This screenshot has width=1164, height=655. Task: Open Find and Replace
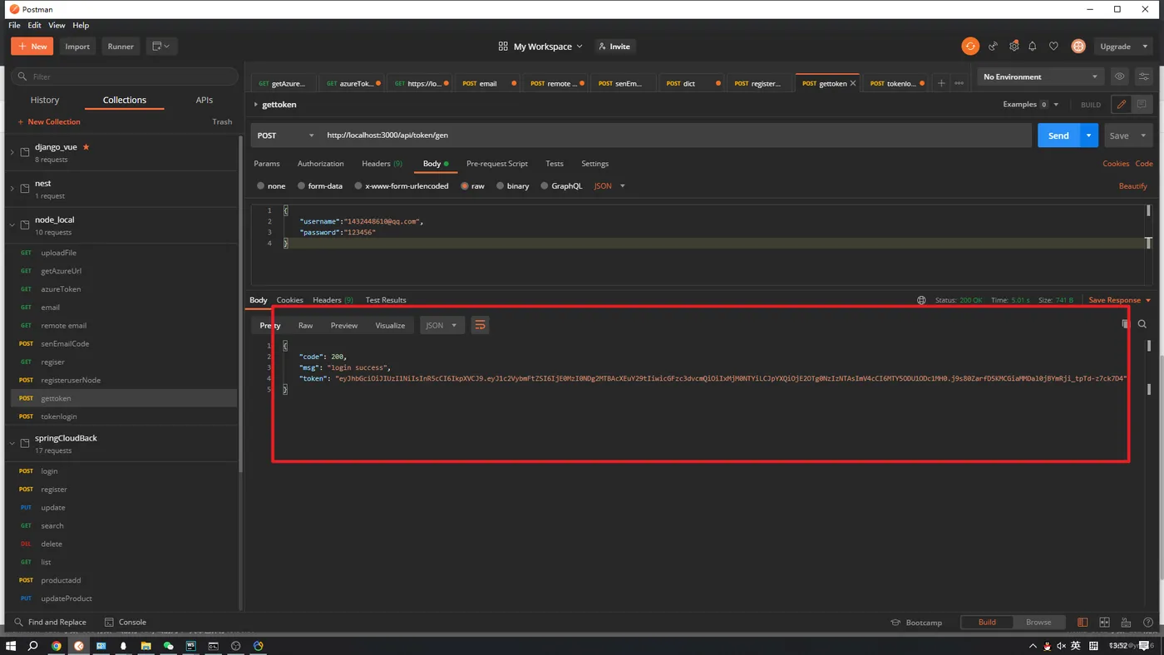50,622
